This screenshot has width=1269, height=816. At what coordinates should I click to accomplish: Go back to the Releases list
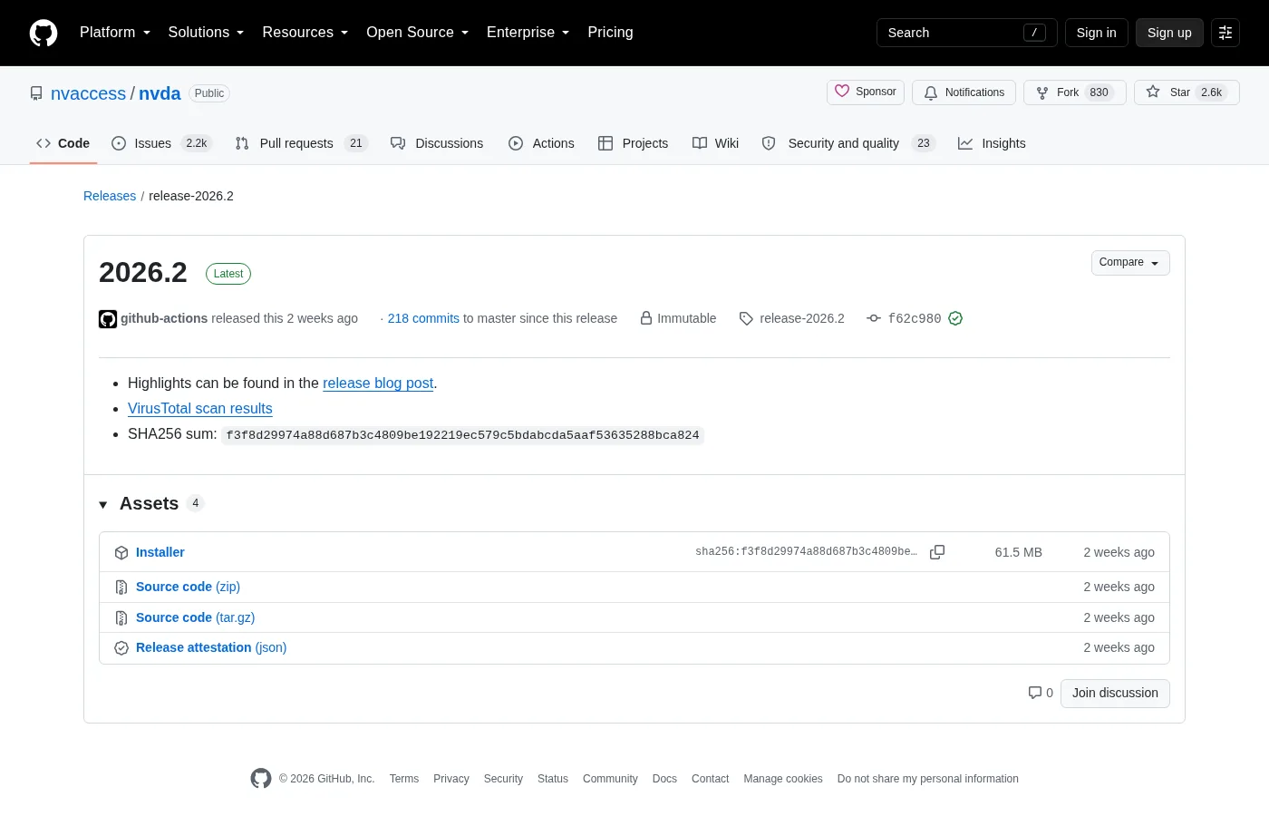(110, 196)
